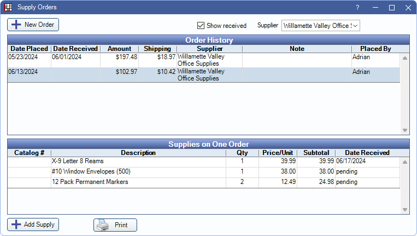Uncheck the Show received checkbox
Image resolution: width=417 pixels, height=236 pixels.
tap(201, 26)
